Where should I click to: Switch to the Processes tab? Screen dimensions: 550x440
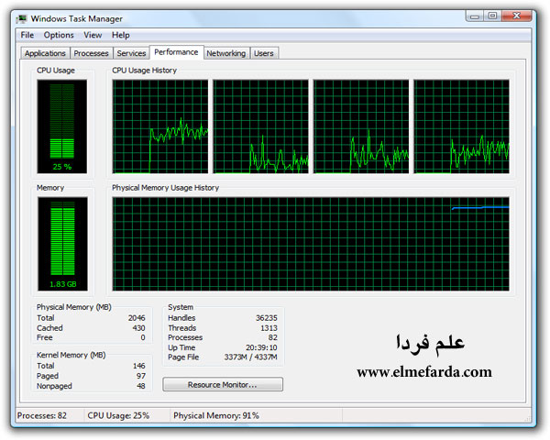92,53
